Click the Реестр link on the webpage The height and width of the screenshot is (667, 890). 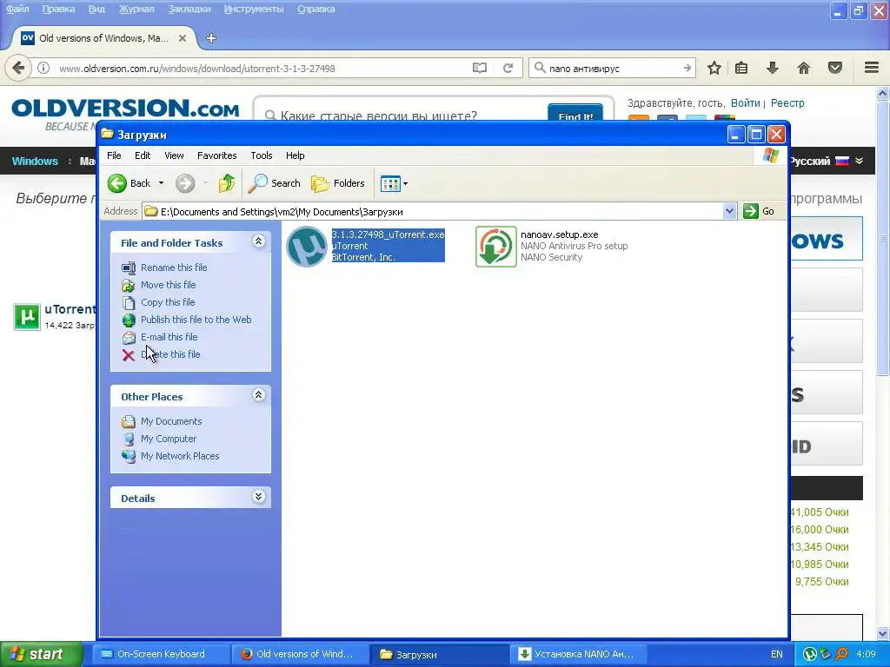(x=787, y=103)
